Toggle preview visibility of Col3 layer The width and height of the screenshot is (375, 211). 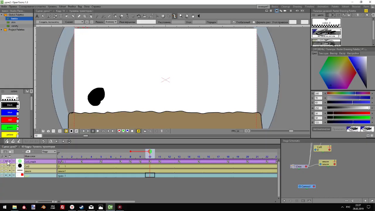point(2,166)
